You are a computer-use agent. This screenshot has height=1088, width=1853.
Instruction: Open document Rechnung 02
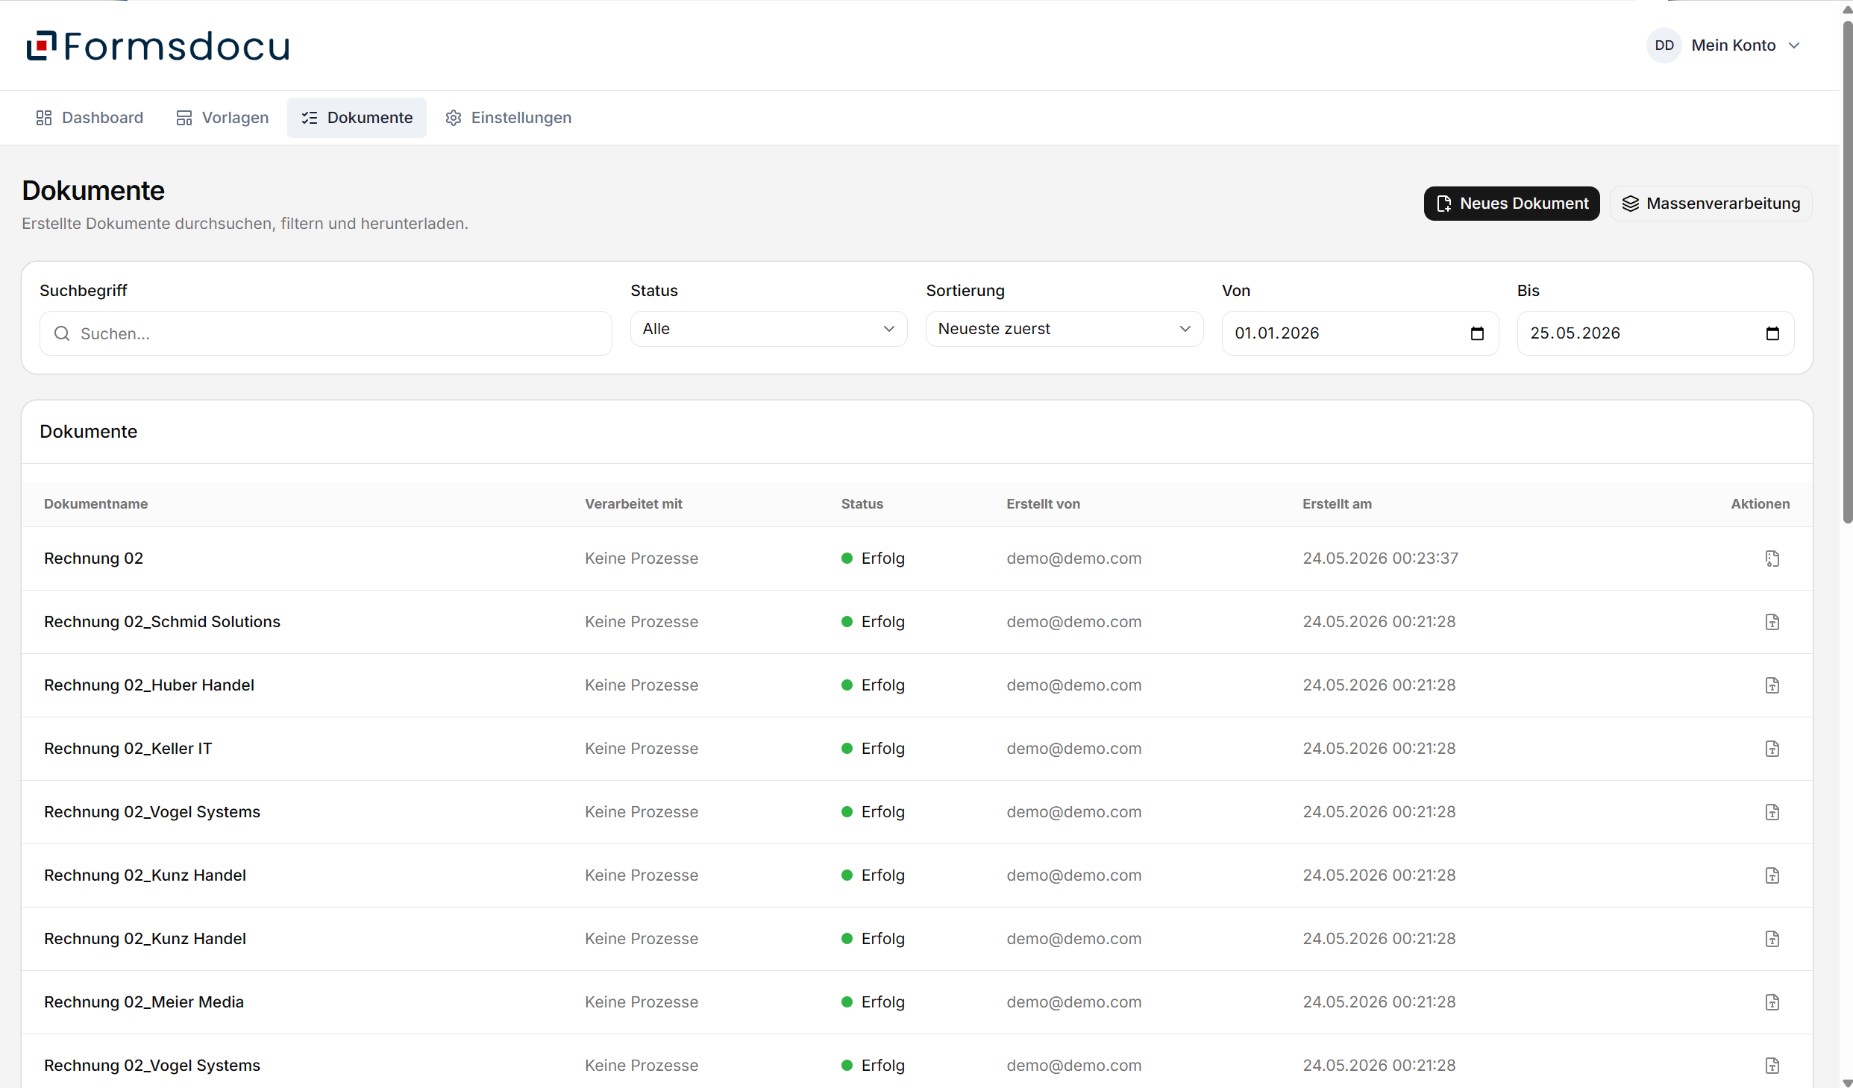click(93, 559)
